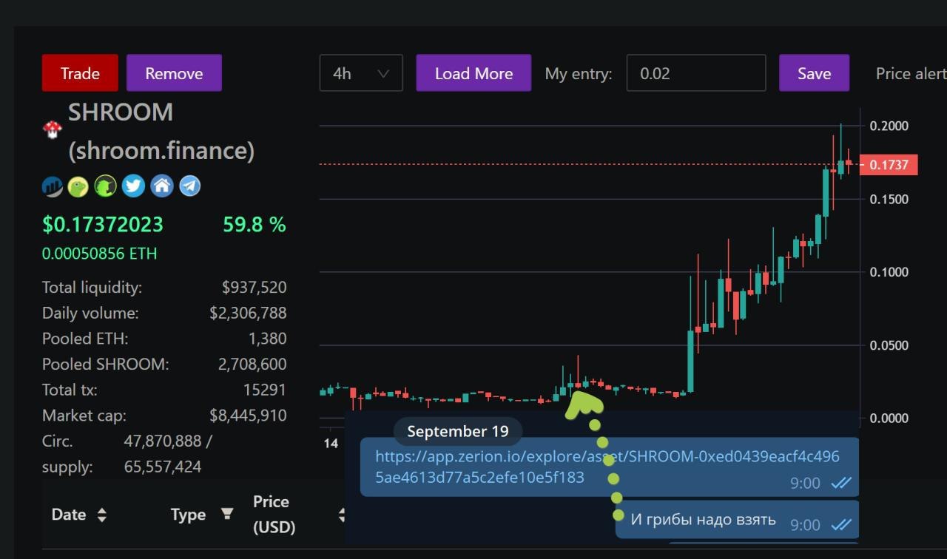The width and height of the screenshot is (947, 559).
Task: Click the 59.8 % change value
Action: 255,225
